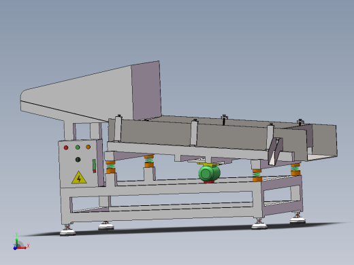Click the green Y axis of orientation triad
The height and width of the screenshot is (265, 354).
(x=16, y=240)
